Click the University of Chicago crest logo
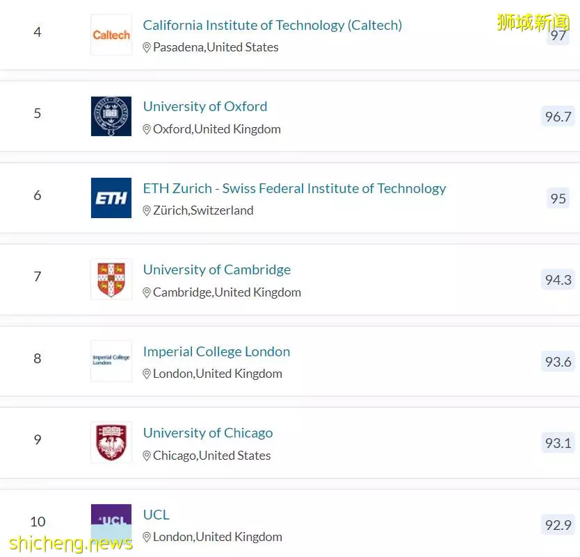This screenshot has height=557, width=580. pyautogui.click(x=111, y=442)
